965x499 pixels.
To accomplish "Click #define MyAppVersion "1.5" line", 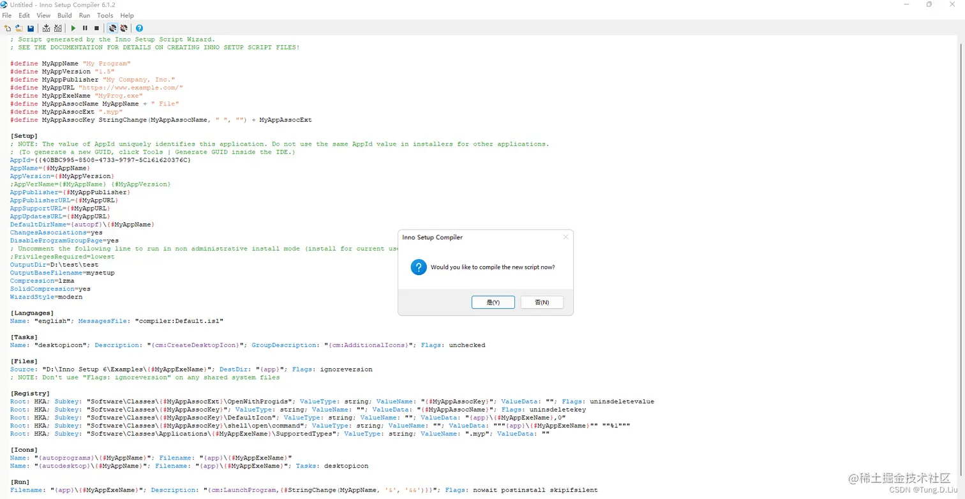I will 63,71.
